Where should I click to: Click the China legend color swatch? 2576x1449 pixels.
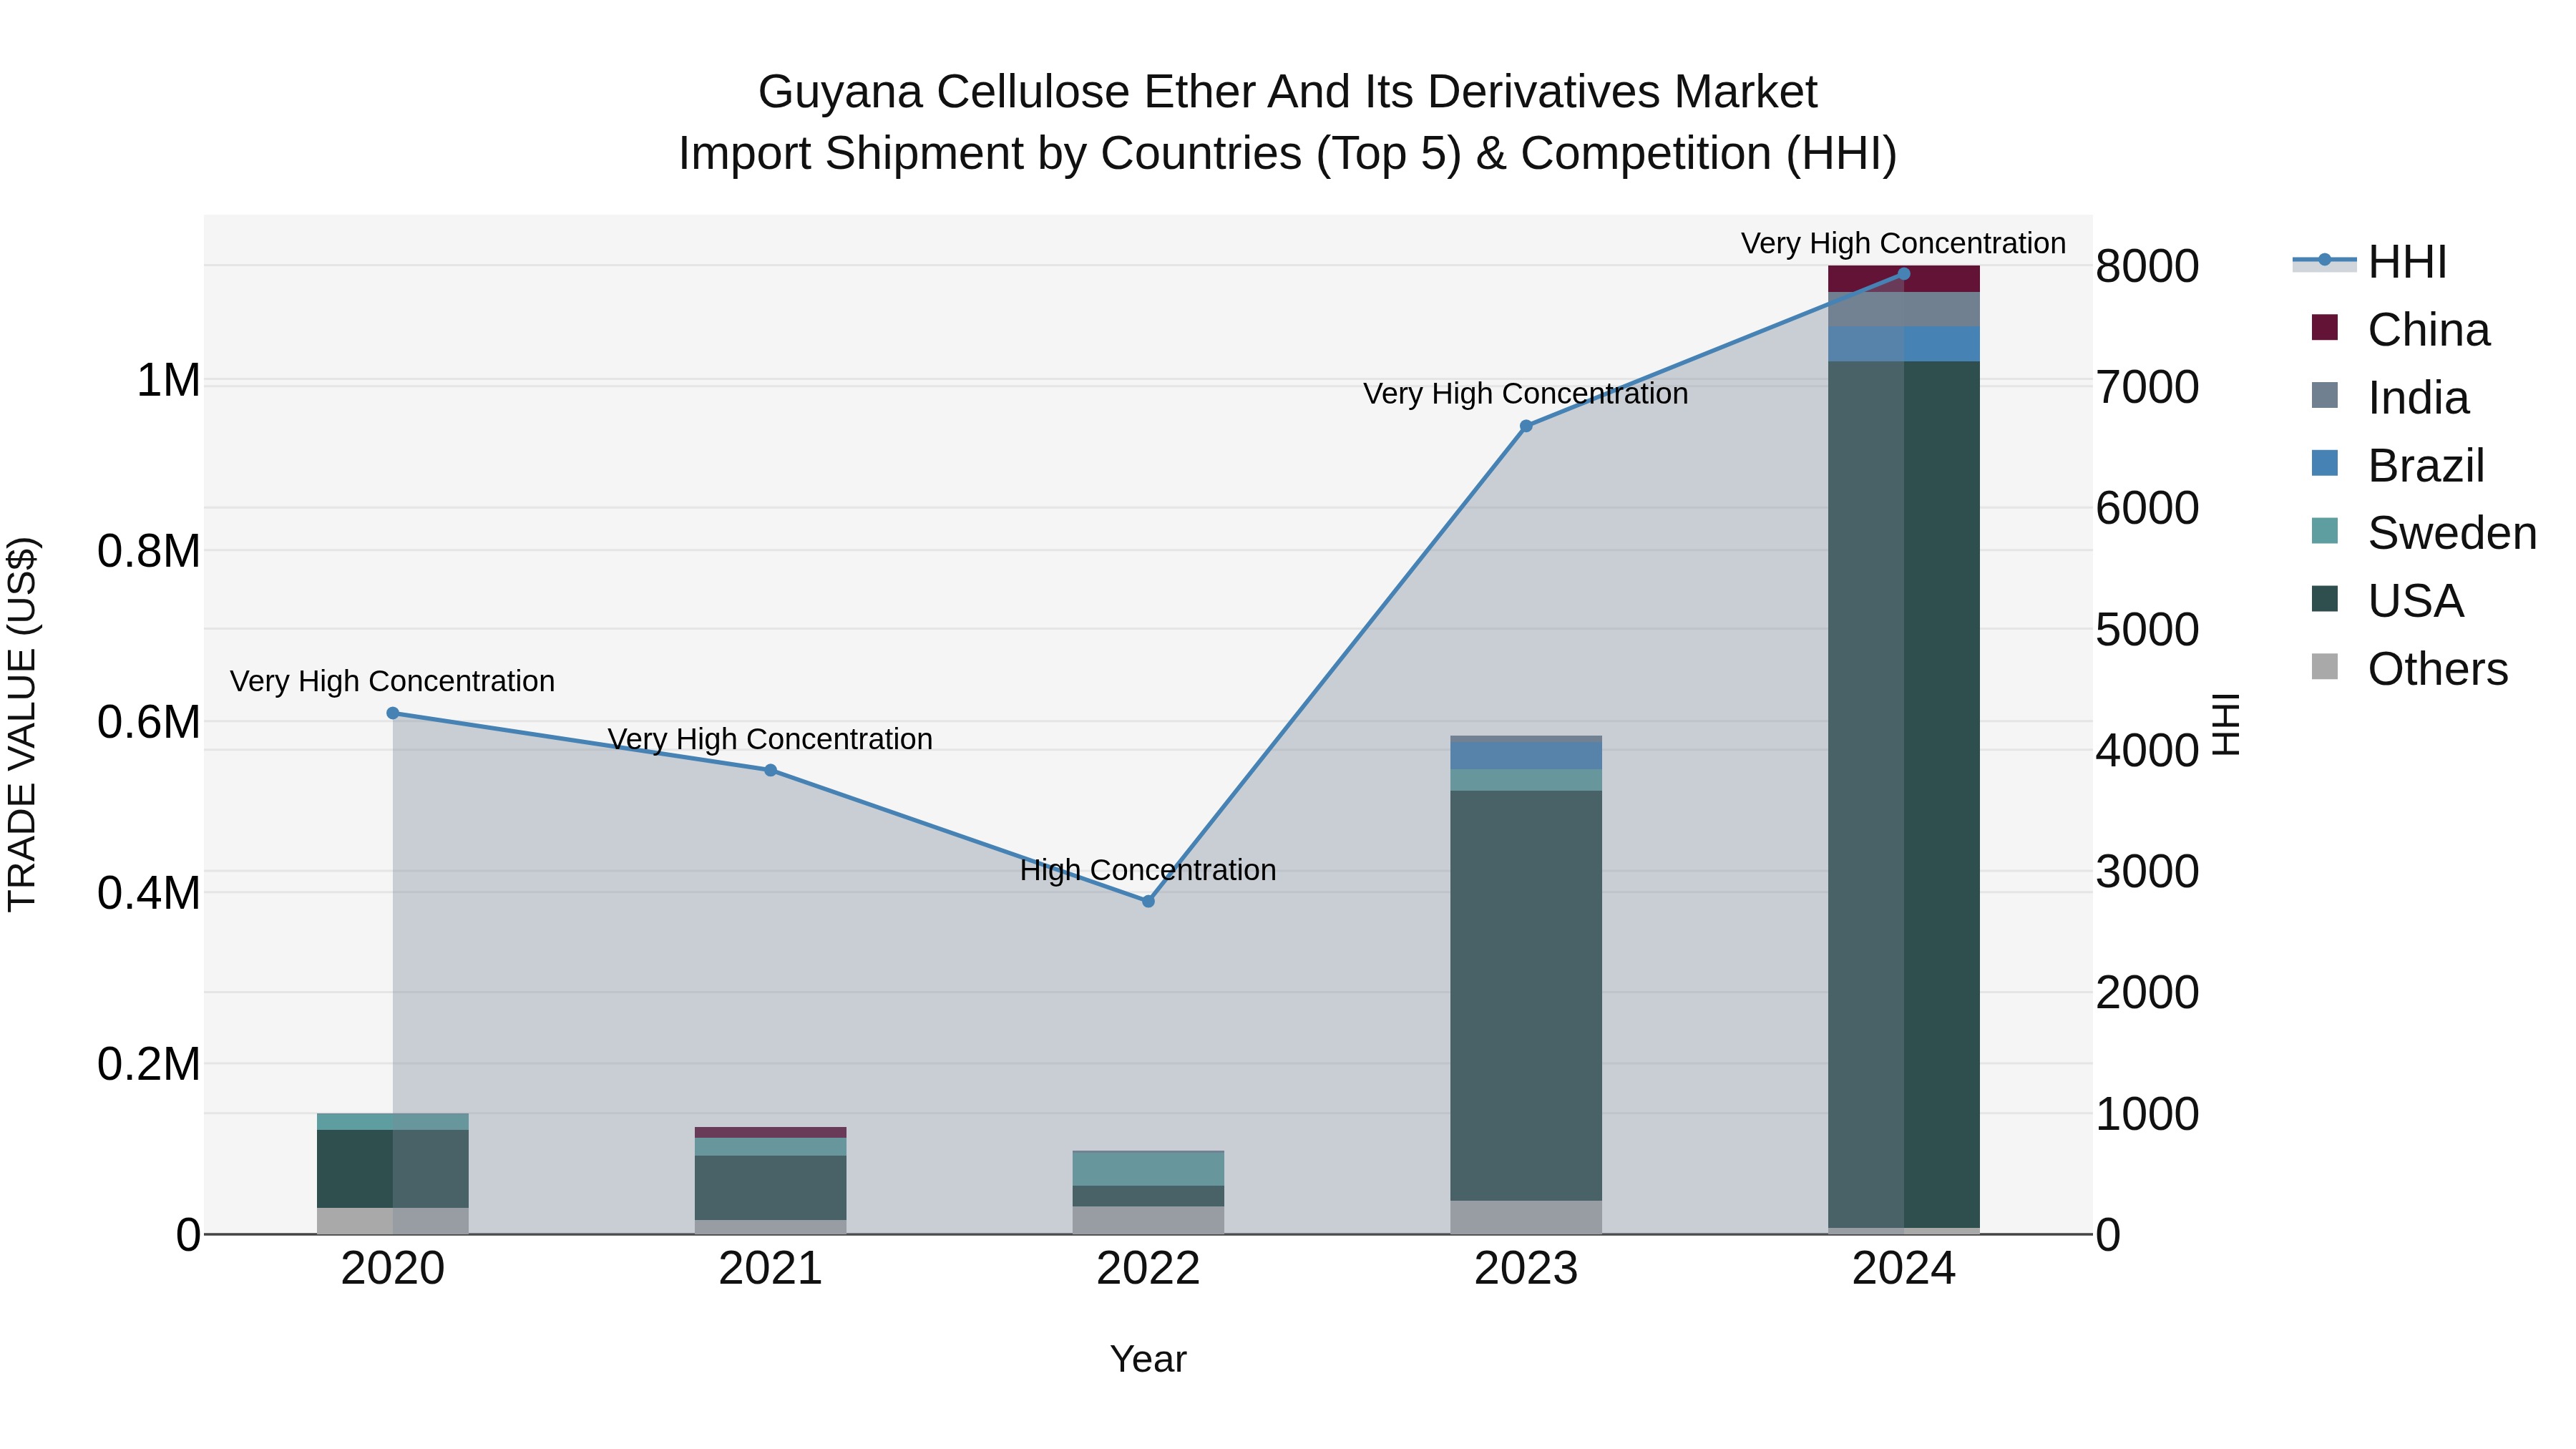point(2325,327)
